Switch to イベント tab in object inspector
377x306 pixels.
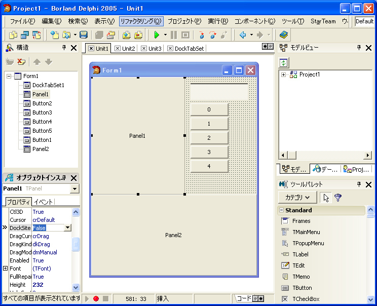pos(43,202)
